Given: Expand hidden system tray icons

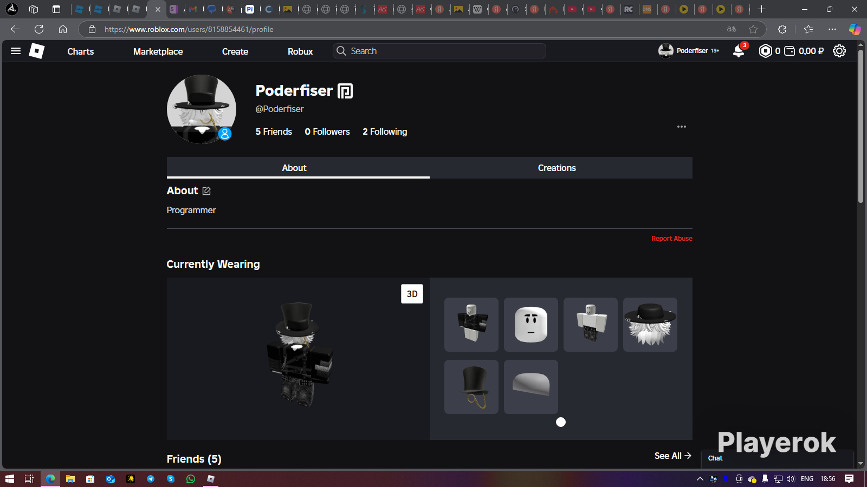Looking at the screenshot, I should (700, 479).
